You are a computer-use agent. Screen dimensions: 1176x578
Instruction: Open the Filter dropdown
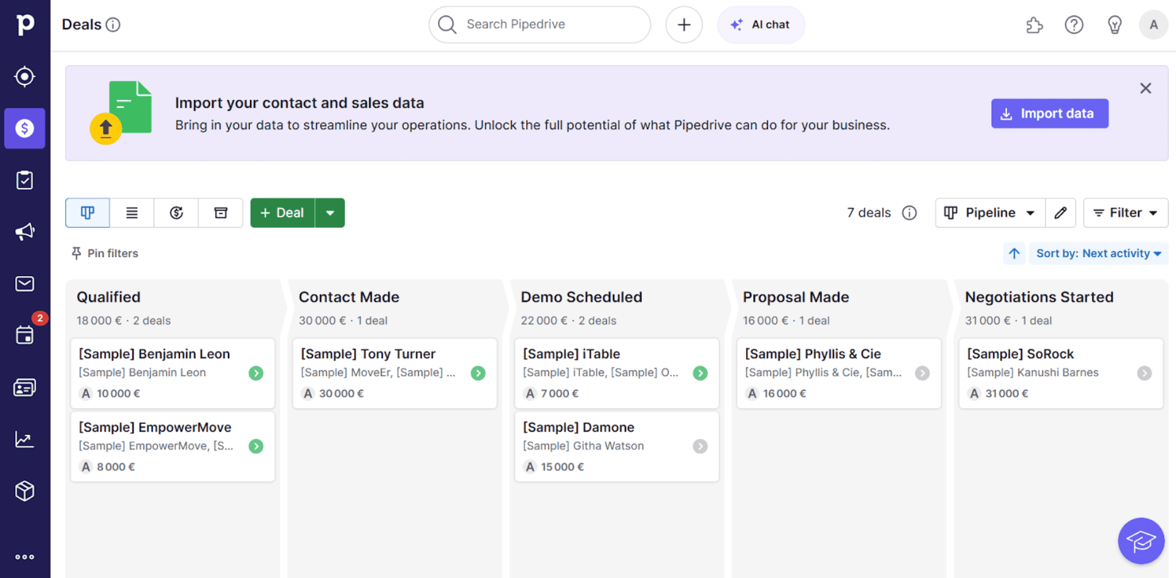(x=1125, y=212)
